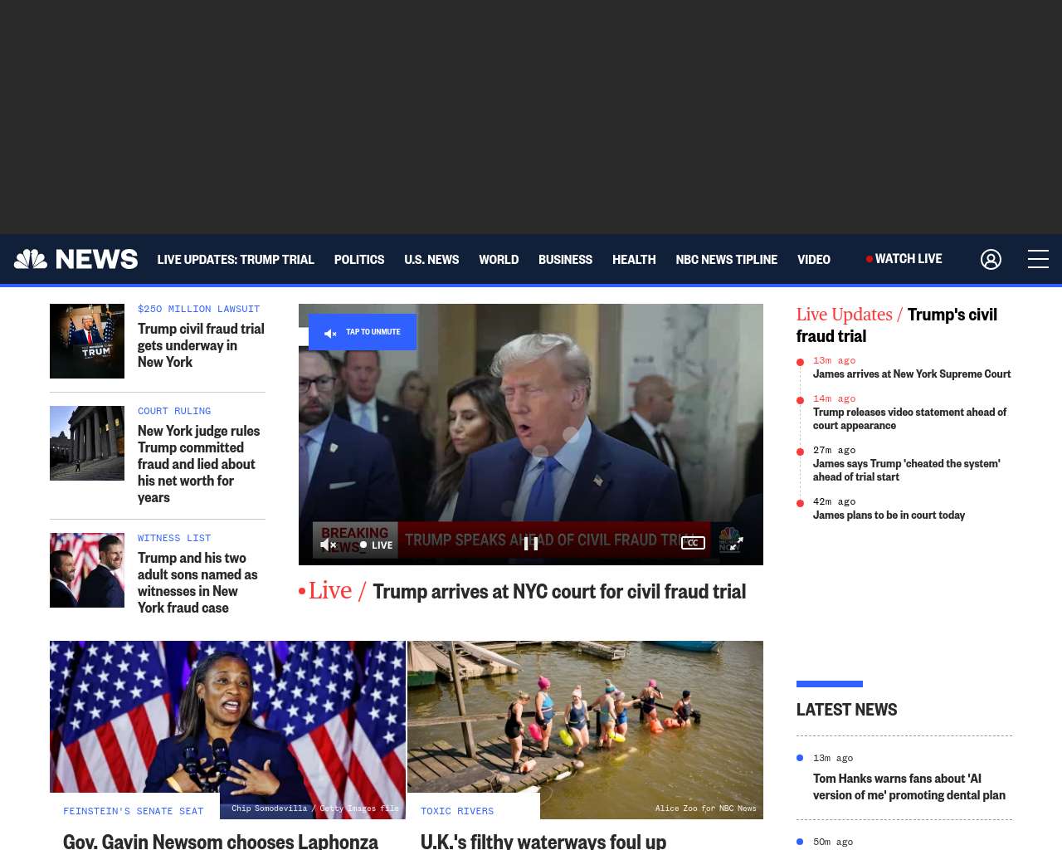The image size is (1062, 850).
Task: Open Tom Hanks AI dental plan story
Action: point(909,787)
